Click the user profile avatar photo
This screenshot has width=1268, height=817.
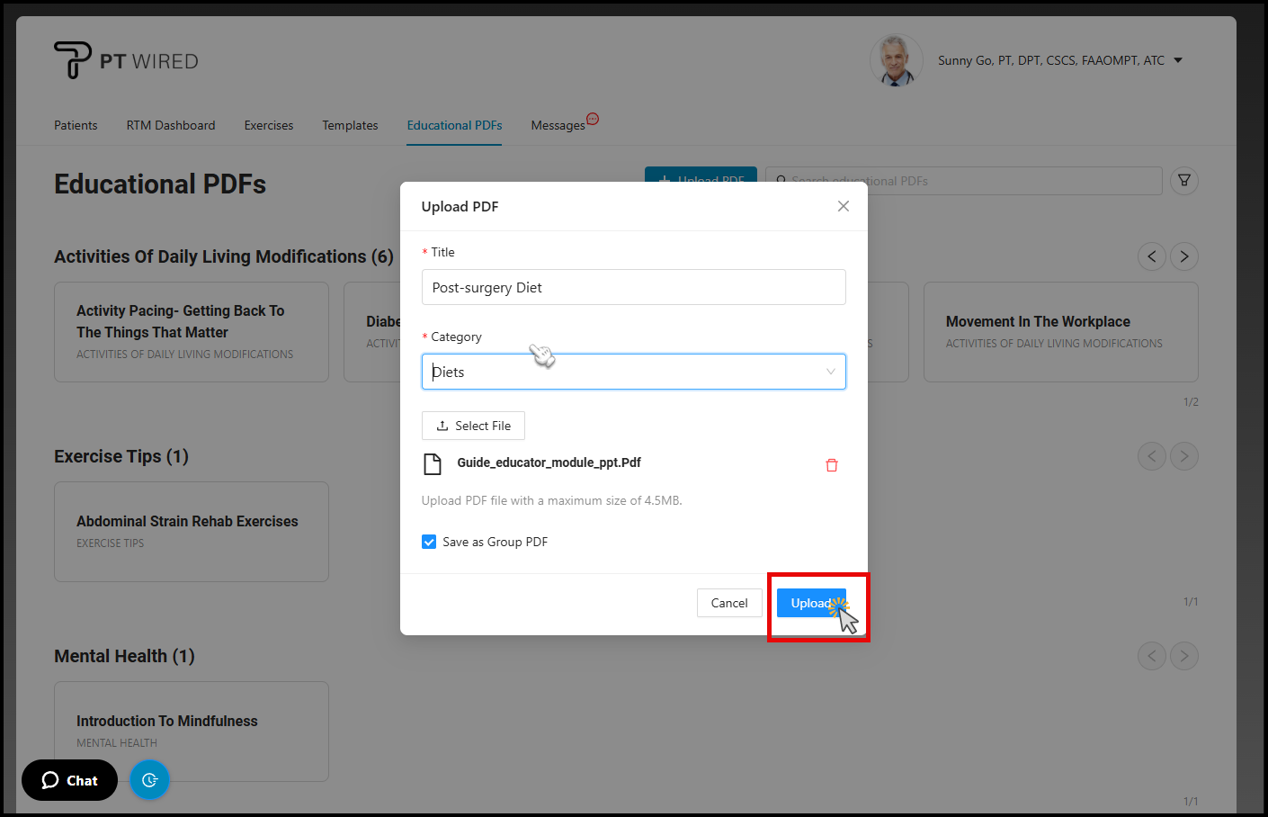tap(895, 60)
